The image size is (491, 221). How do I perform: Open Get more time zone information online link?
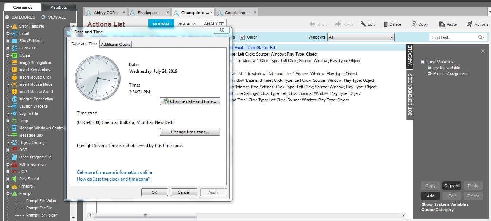tap(114, 172)
